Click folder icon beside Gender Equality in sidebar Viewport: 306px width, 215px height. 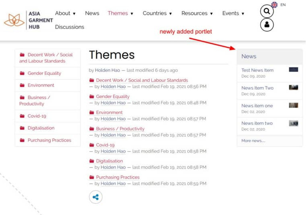tap(22, 74)
